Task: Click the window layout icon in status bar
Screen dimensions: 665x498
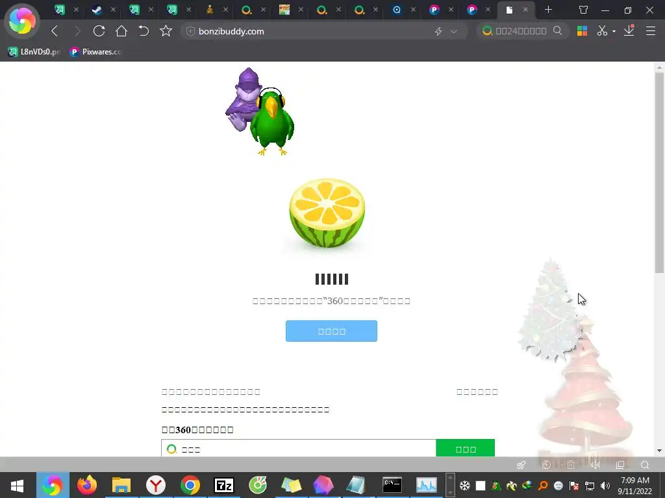Action: [620, 465]
